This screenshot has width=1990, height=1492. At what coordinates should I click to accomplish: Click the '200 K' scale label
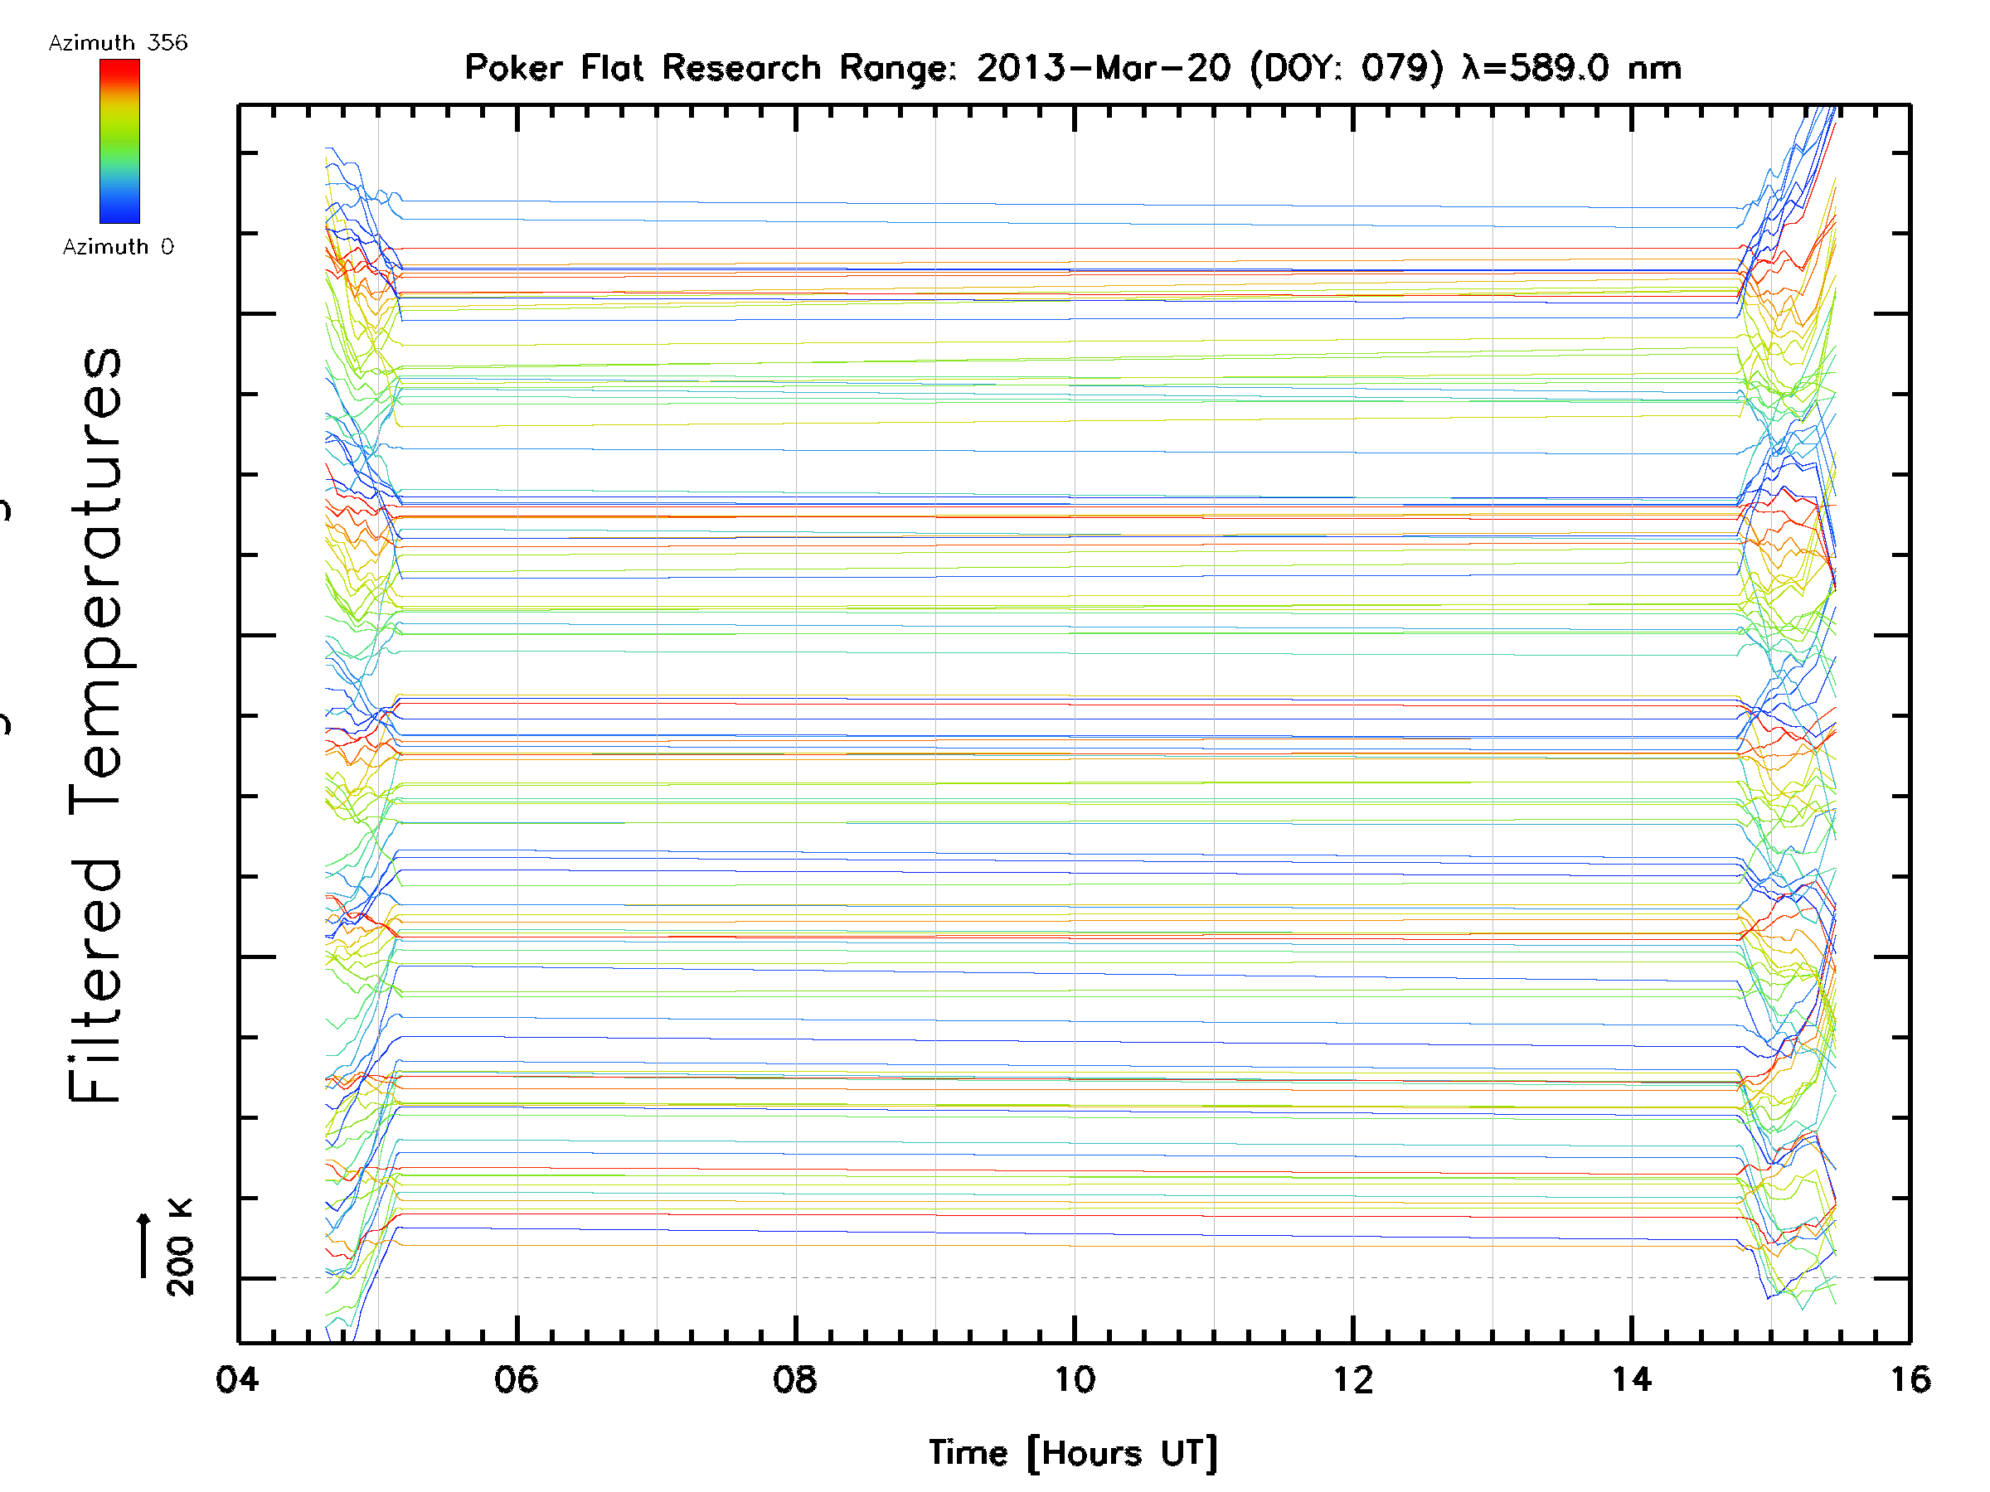coord(180,1247)
